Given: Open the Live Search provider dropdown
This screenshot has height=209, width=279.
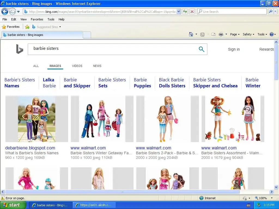Looking at the screenshot, I should [x=275, y=11].
